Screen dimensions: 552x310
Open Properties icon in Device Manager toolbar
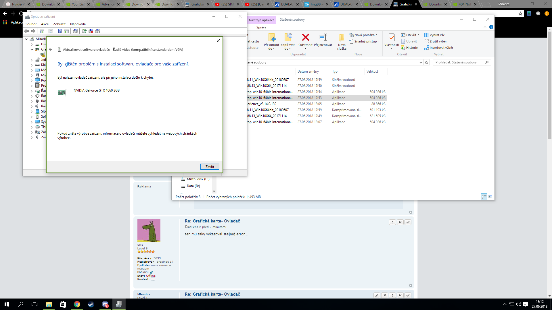tap(51, 31)
